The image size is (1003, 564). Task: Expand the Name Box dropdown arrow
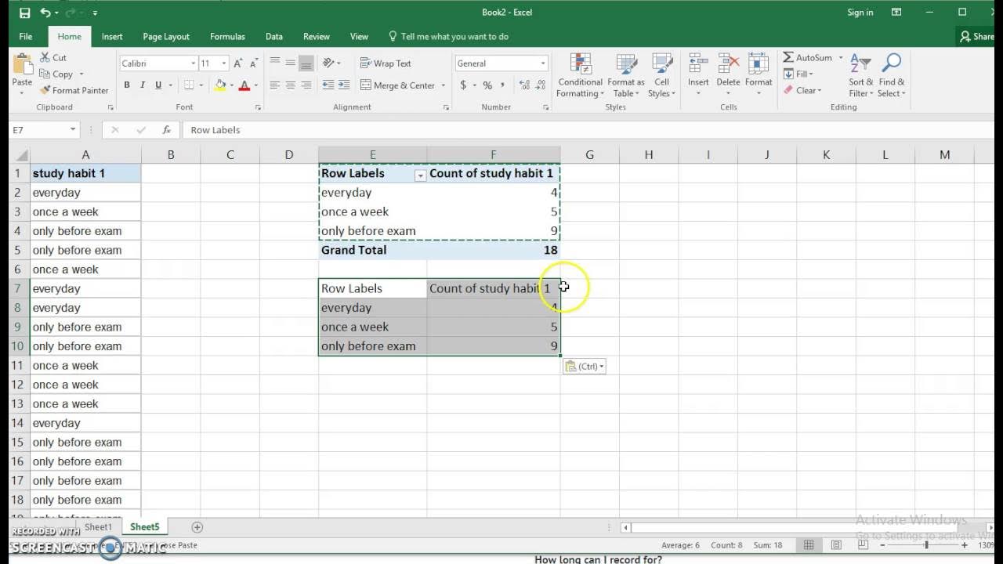coord(73,130)
